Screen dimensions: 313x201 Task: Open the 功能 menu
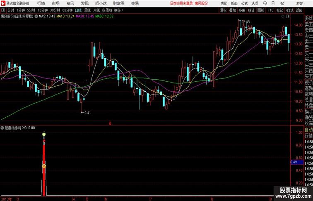[224, 3]
